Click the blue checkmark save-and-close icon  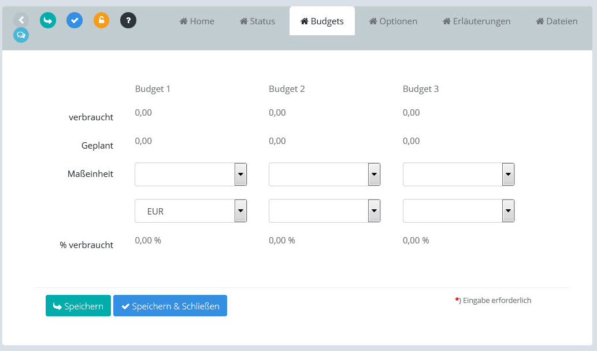coord(75,20)
